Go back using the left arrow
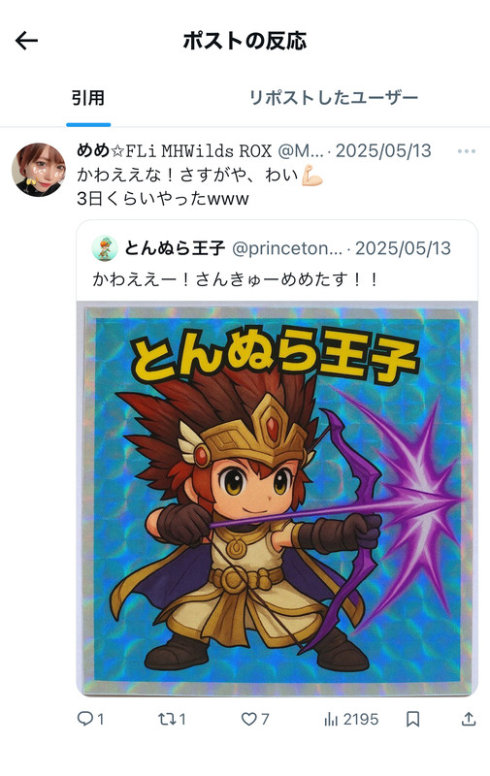Image resolution: width=490 pixels, height=776 pixels. pyautogui.click(x=27, y=41)
